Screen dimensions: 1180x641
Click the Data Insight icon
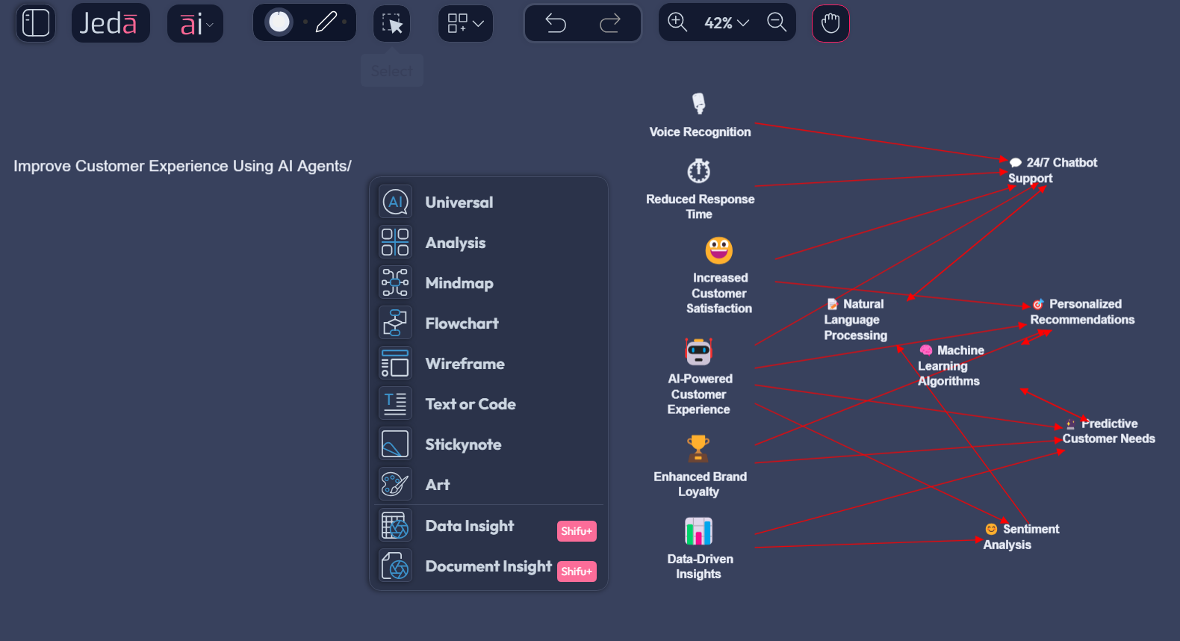[x=395, y=525]
